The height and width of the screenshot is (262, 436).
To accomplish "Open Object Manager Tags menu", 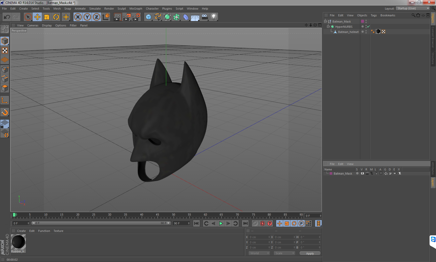I will point(373,15).
